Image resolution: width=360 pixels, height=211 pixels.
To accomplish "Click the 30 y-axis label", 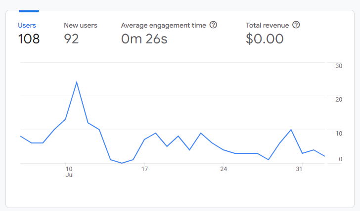I will [x=339, y=66].
